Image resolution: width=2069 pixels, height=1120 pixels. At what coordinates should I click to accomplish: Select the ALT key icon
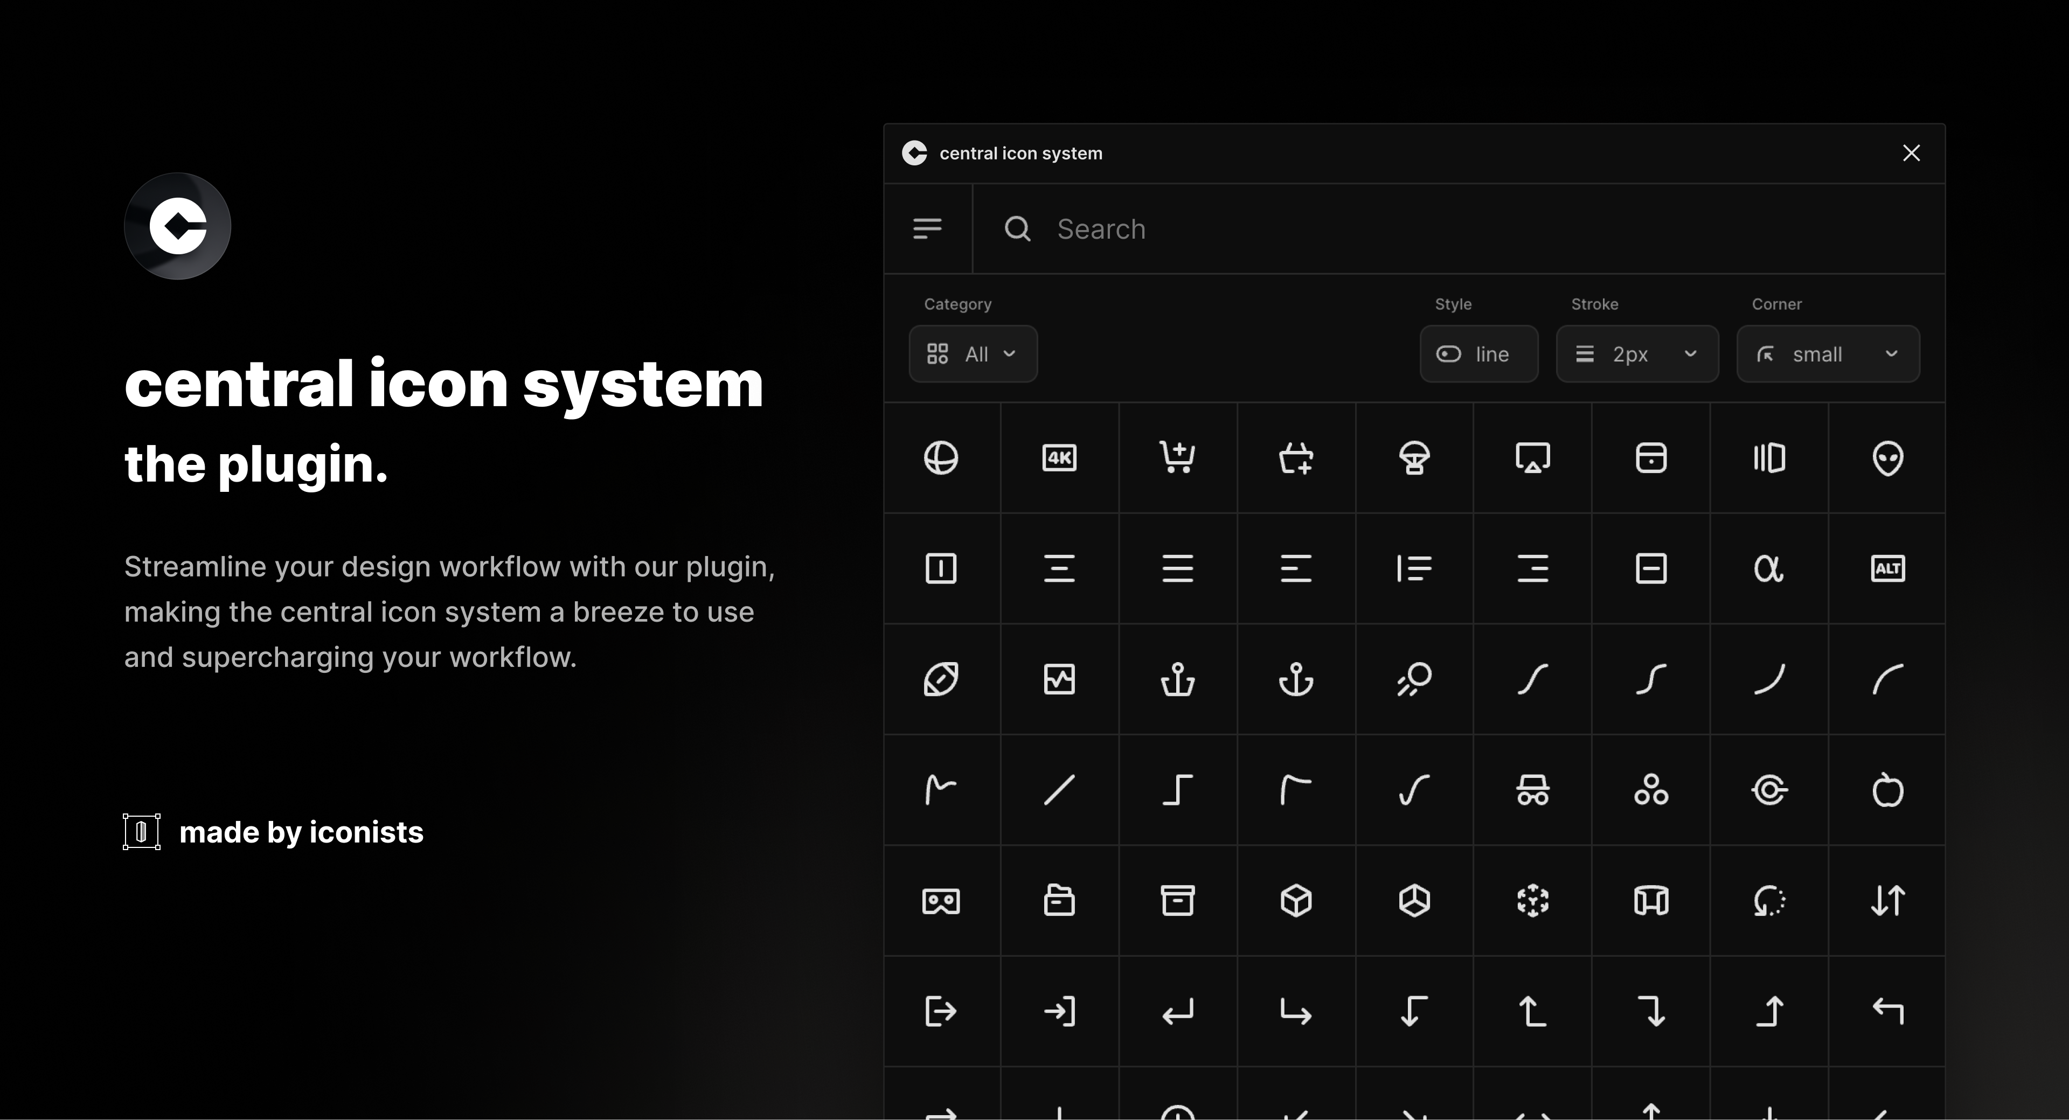1887,568
